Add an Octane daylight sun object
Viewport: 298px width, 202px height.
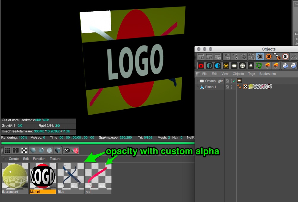[x=226, y=66]
